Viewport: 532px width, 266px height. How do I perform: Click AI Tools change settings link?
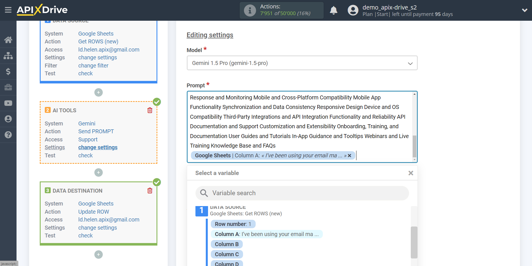(98, 147)
